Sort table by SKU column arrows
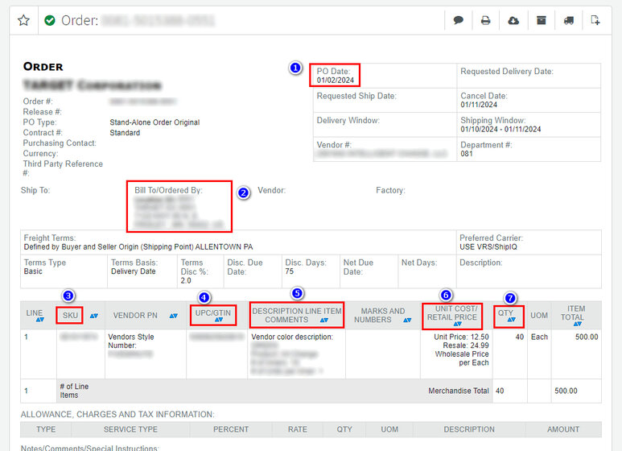 point(94,316)
